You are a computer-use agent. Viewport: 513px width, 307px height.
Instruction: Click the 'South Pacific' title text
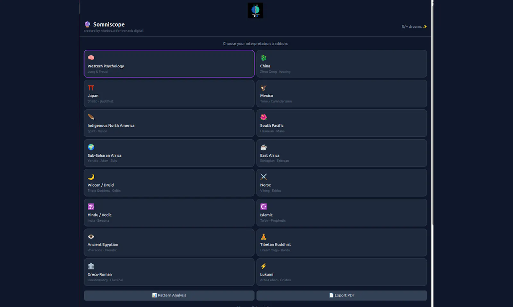tap(272, 125)
